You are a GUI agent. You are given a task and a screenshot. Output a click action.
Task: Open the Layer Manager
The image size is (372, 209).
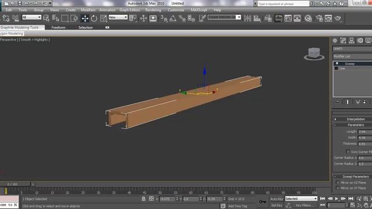click(268, 18)
